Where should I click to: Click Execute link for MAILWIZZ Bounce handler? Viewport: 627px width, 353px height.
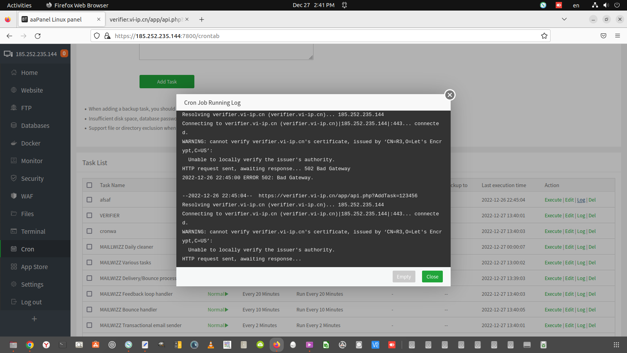(x=553, y=309)
